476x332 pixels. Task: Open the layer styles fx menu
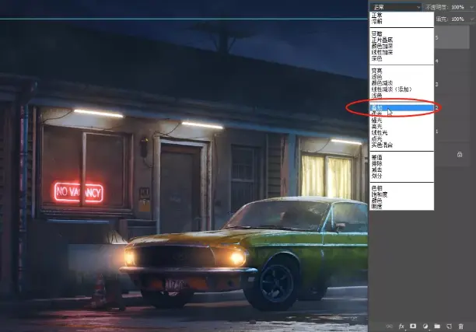click(x=401, y=327)
